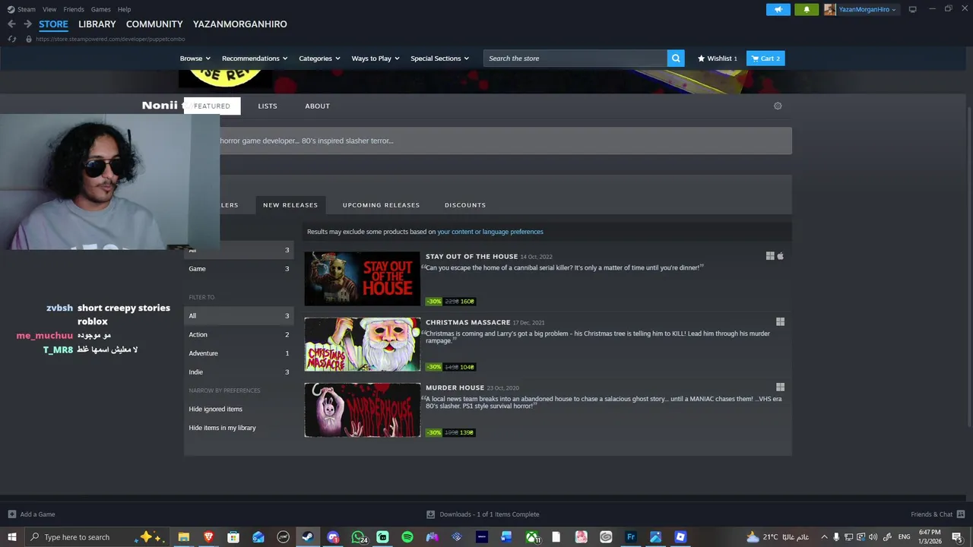Viewport: 973px width, 547px height.
Task: Click Apple platform icon on Stay Out of the House
Action: (780, 256)
